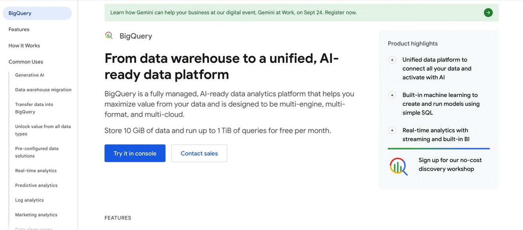Expand the Built-in machine learning highlight
The width and height of the screenshot is (523, 230).
[392, 95]
